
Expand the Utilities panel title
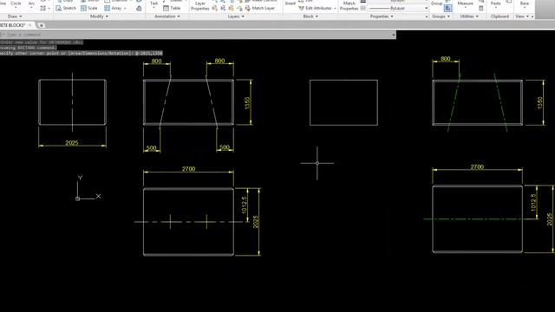pos(469,16)
